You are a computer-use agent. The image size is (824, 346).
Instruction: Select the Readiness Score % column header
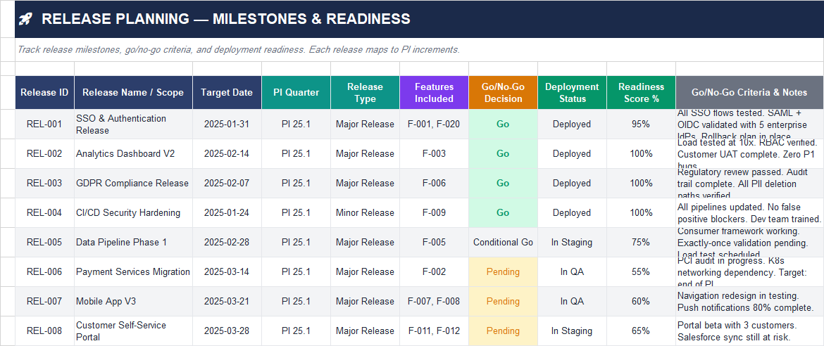coord(641,92)
